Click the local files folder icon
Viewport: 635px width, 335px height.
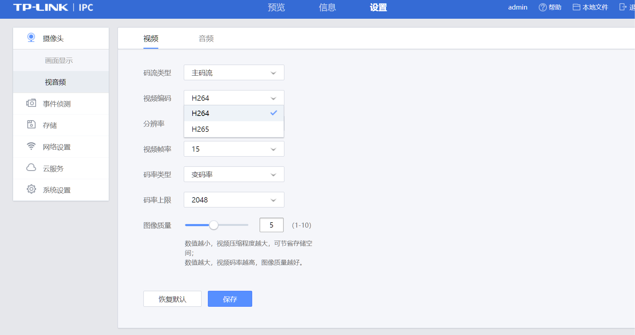click(x=577, y=7)
